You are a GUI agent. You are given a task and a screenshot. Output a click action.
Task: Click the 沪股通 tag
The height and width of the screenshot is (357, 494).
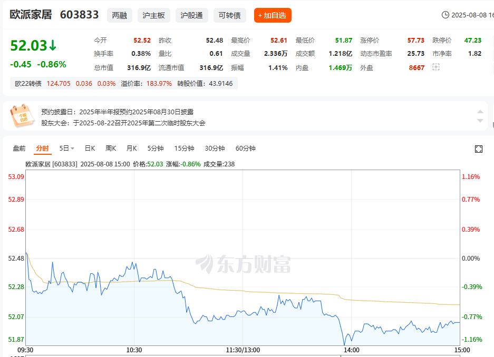pos(191,15)
